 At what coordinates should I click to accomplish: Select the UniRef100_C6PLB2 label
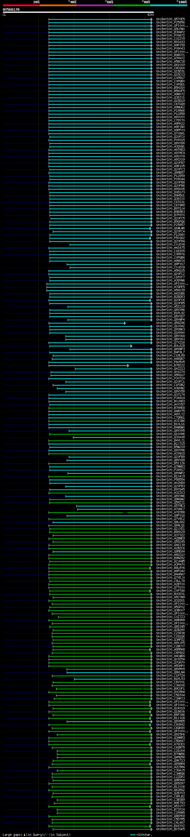(x=170, y=796)
